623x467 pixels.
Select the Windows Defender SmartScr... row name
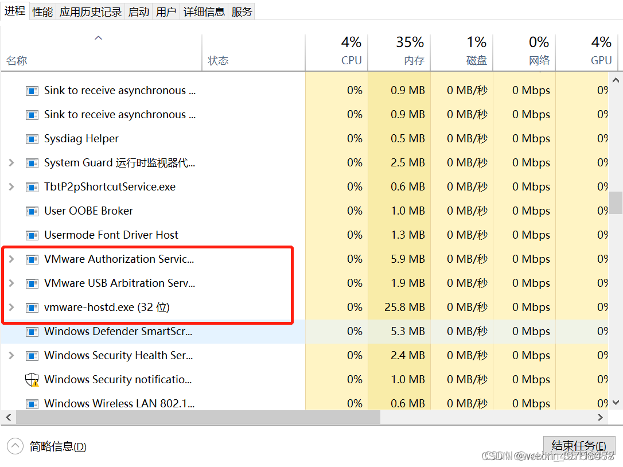coord(118,331)
